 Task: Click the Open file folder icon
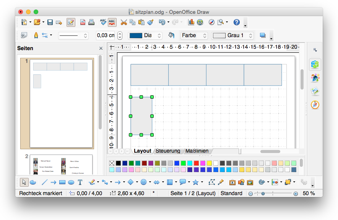[x=37, y=22]
